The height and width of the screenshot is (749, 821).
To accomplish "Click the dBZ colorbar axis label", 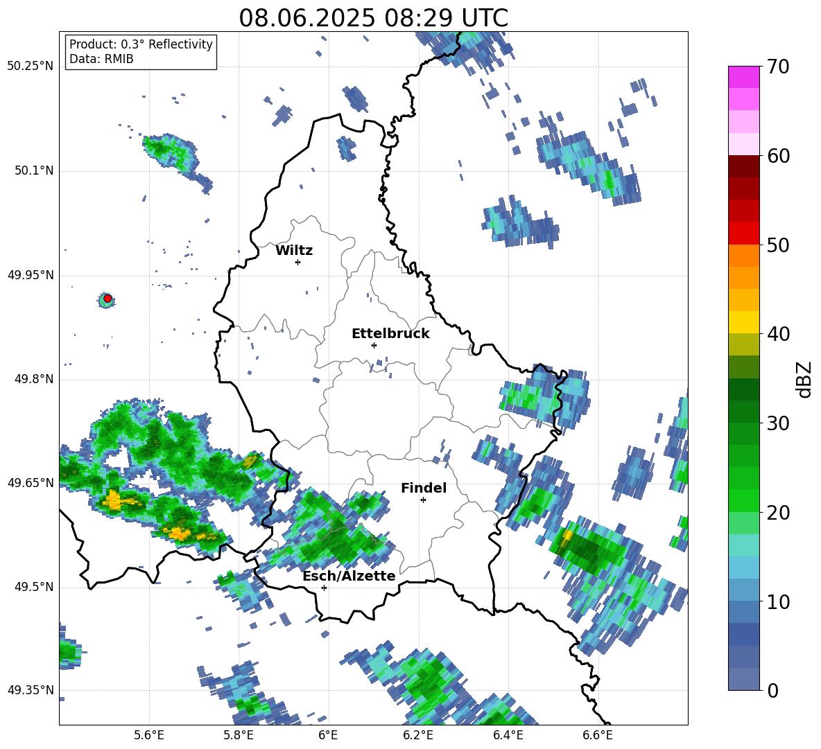I will click(x=805, y=379).
